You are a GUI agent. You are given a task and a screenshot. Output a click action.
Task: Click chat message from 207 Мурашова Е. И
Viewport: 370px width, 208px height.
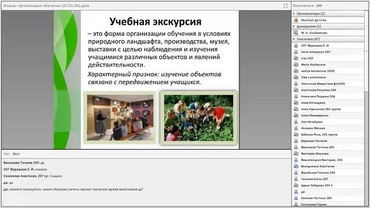pos(25,169)
